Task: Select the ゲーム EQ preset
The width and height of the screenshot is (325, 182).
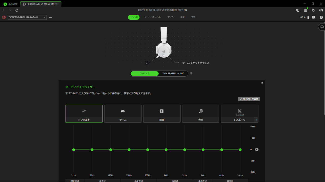Action: (x=123, y=114)
